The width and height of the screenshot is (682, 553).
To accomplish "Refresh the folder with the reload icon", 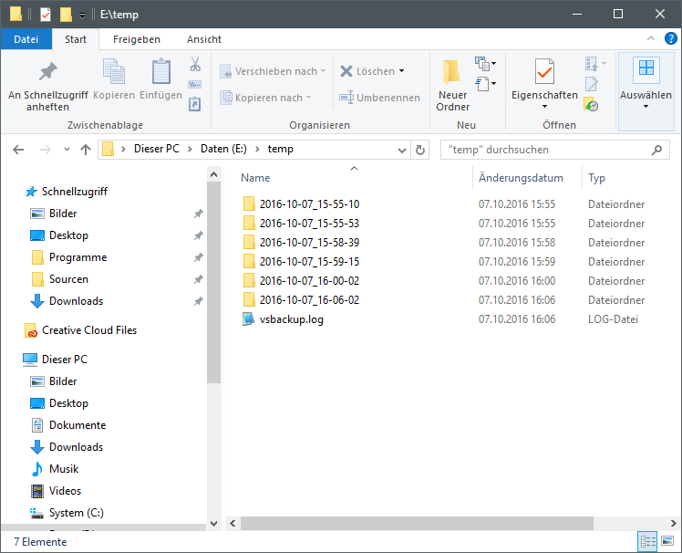I will (419, 150).
